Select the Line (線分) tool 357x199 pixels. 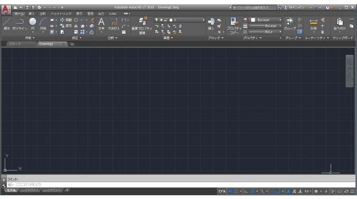tap(7, 24)
